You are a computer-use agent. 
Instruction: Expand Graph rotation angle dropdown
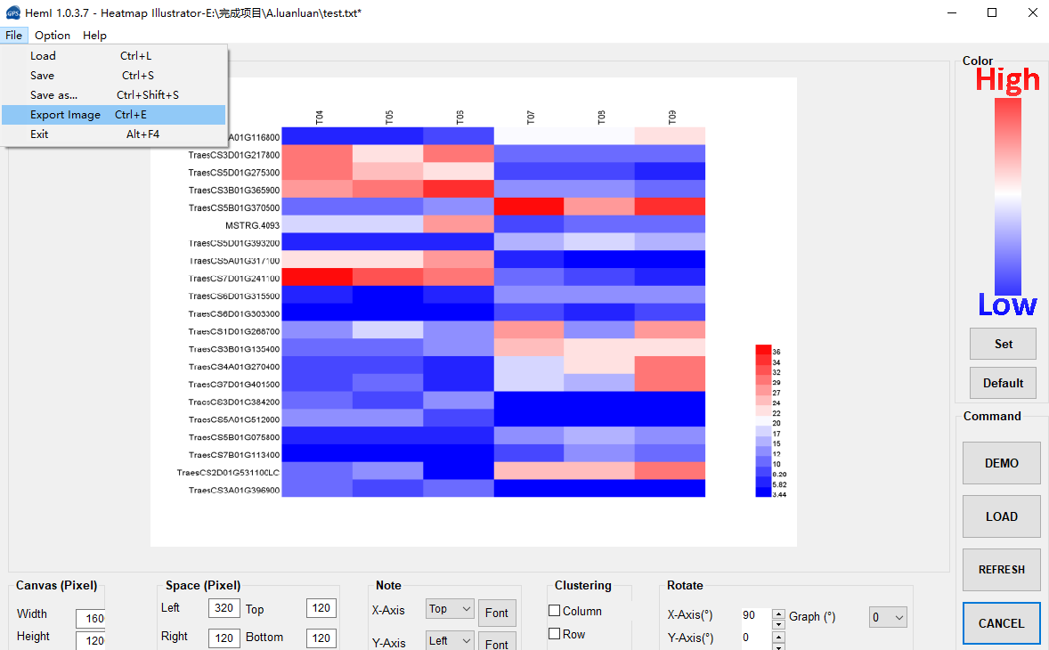[888, 616]
